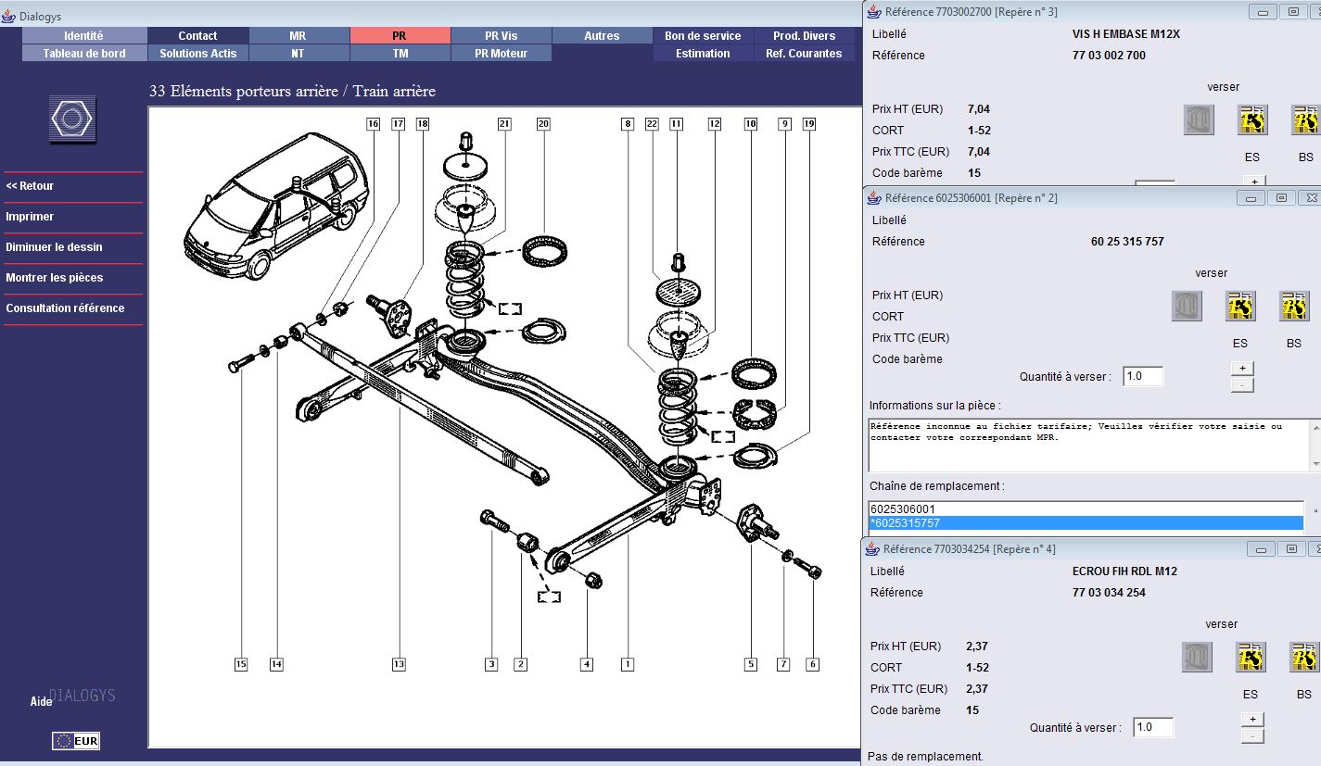1321x766 pixels.
Task: Open the PR Vis tab
Action: (x=501, y=35)
